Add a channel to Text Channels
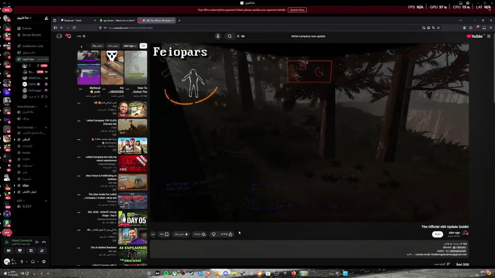The width and height of the screenshot is (495, 278). click(x=46, y=127)
